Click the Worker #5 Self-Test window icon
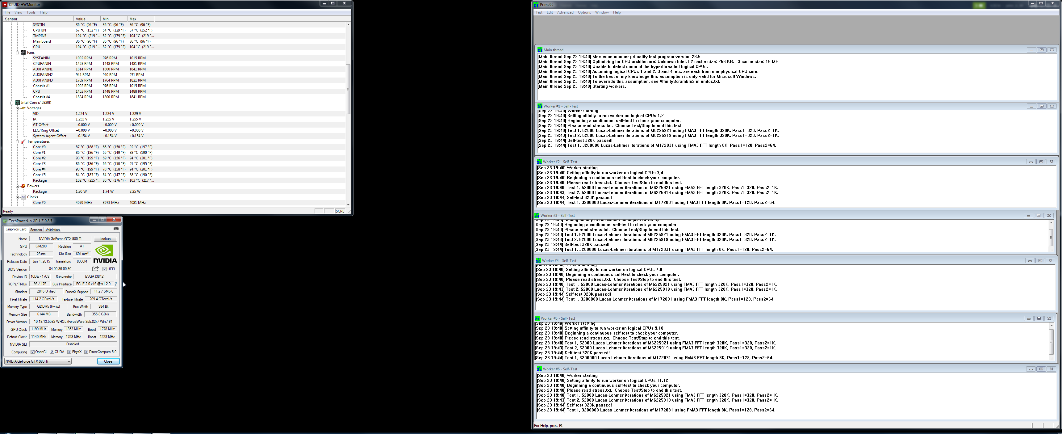This screenshot has height=434, width=1062. (x=537, y=318)
